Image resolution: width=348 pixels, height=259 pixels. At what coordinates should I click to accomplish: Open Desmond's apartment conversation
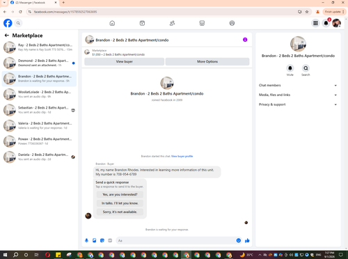pyautogui.click(x=39, y=63)
